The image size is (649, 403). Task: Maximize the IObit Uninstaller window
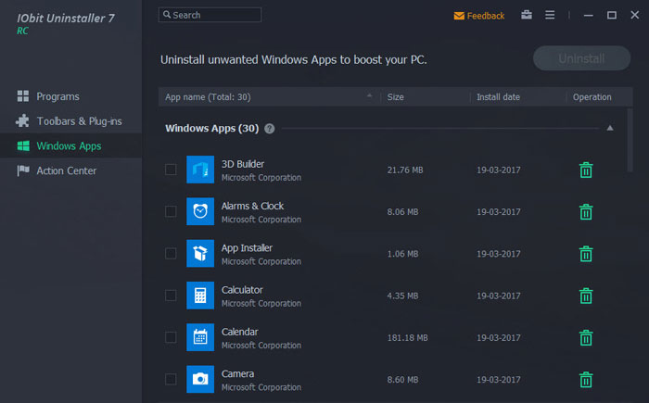coord(611,16)
